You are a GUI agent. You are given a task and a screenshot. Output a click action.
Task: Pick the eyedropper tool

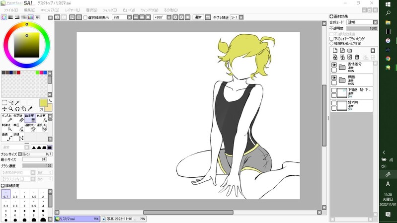click(30, 109)
